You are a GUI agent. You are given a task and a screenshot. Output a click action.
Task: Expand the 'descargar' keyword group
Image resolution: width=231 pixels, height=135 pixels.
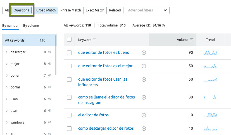pos(7,52)
